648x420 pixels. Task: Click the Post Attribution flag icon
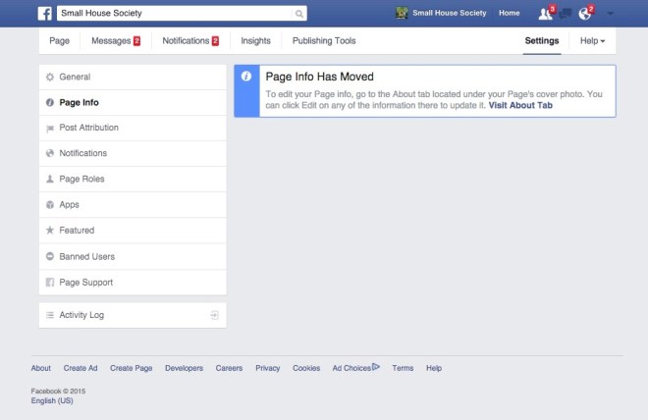pos(50,129)
